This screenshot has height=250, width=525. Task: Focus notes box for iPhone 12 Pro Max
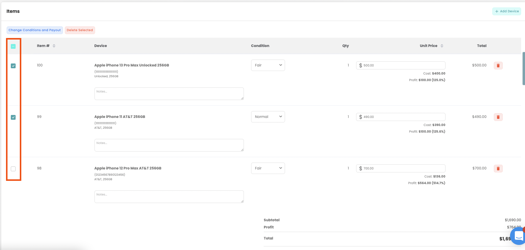point(169,197)
